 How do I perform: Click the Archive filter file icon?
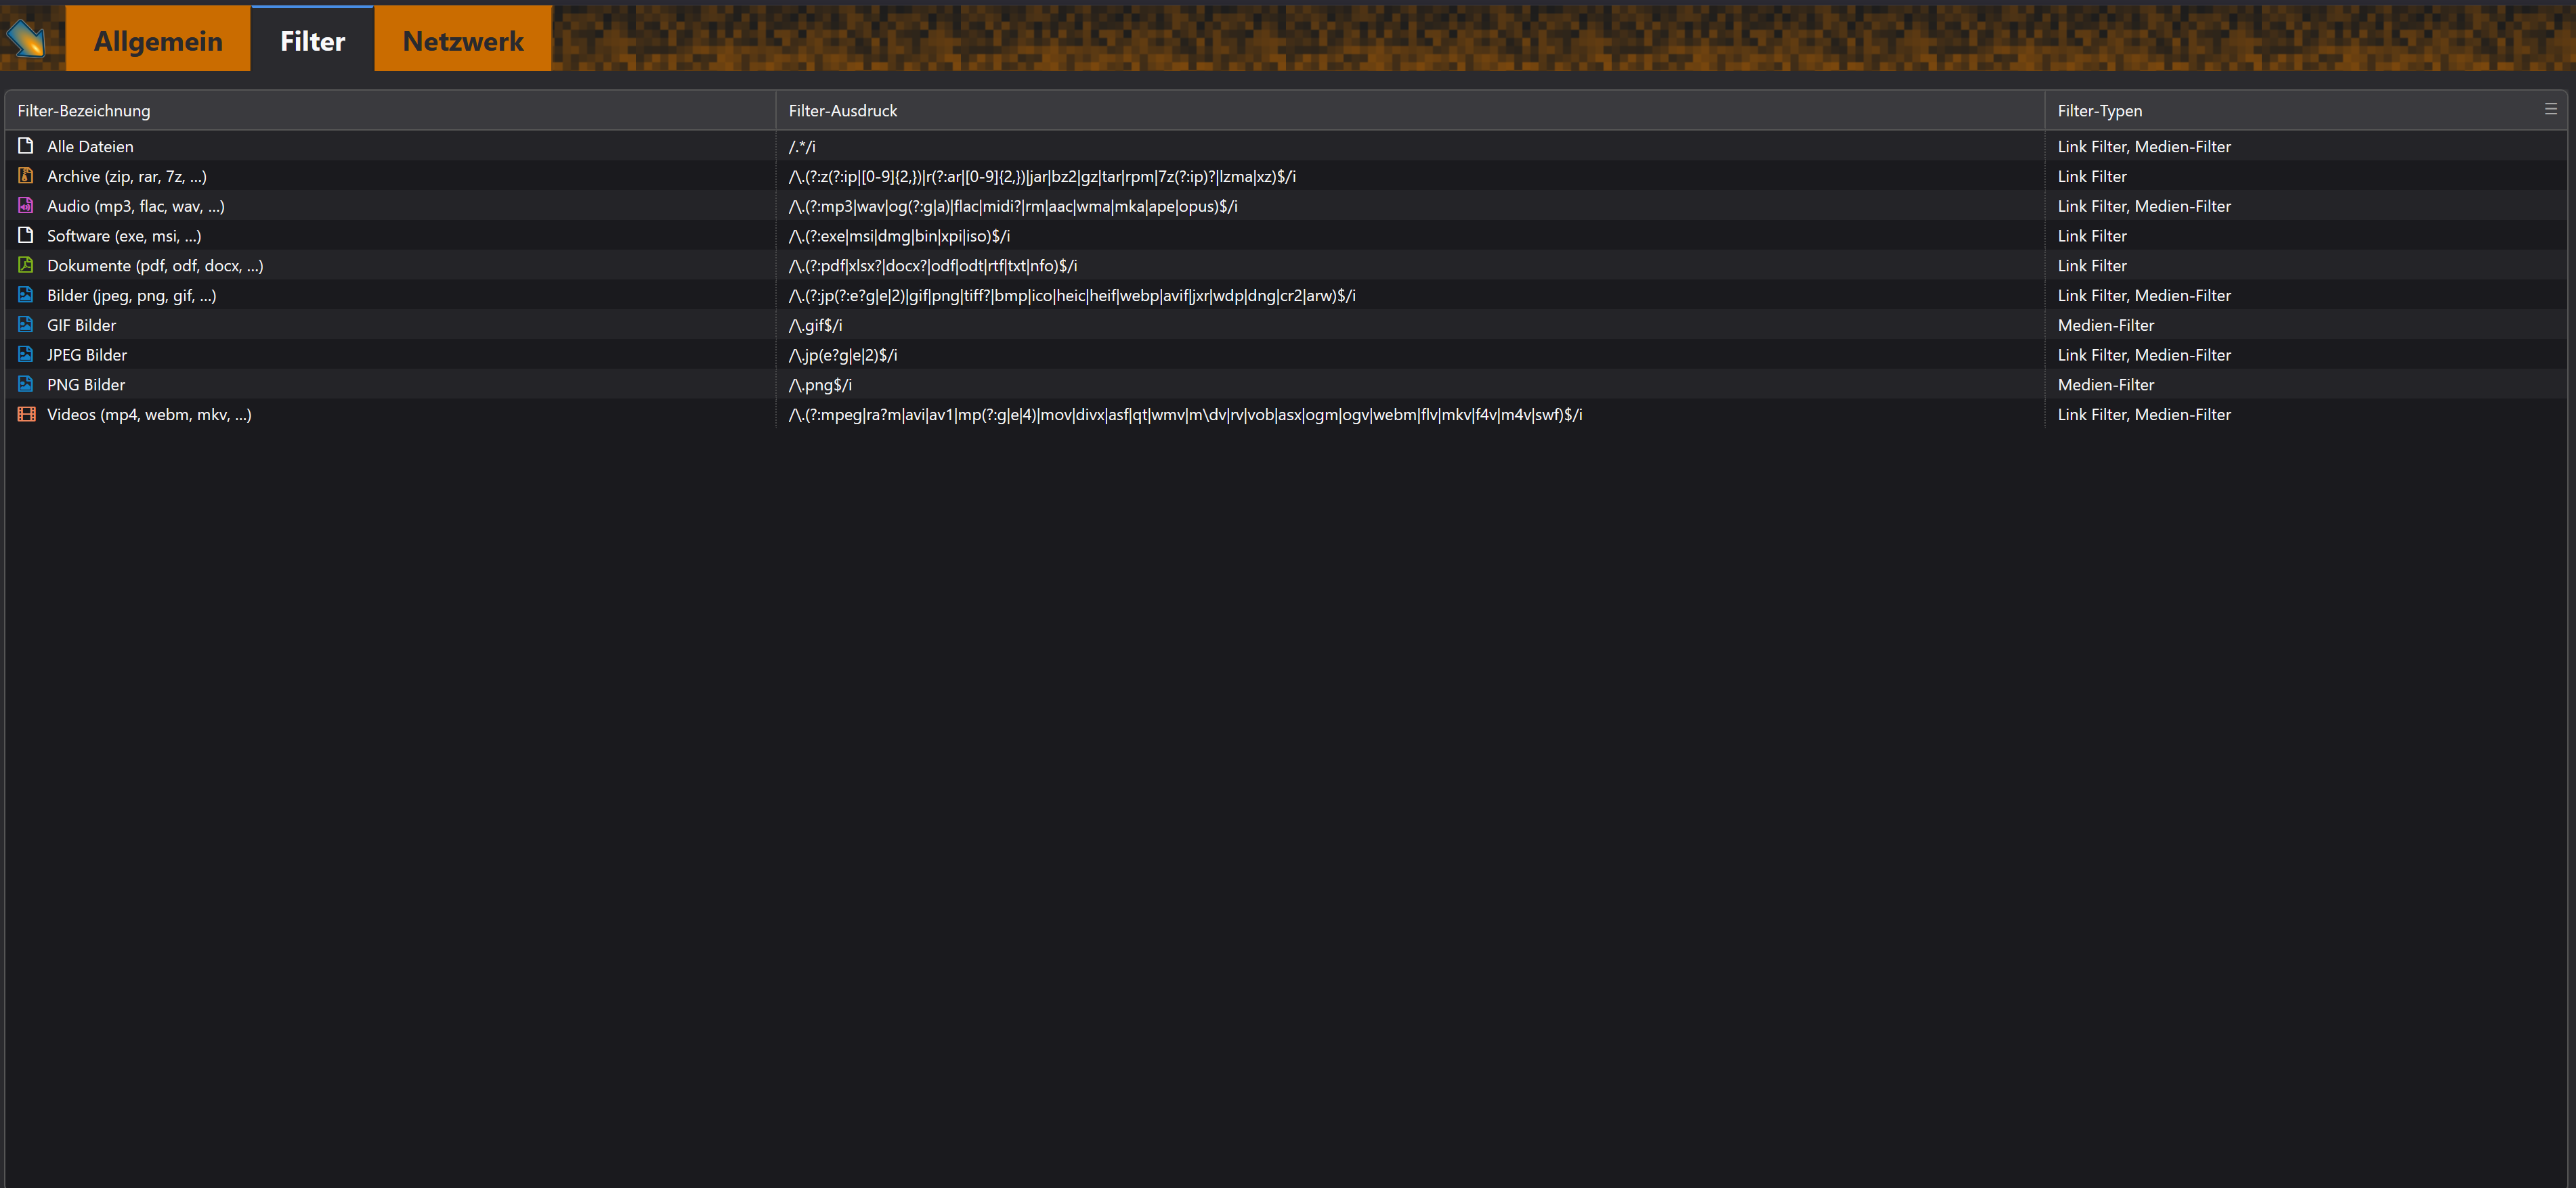[26, 176]
